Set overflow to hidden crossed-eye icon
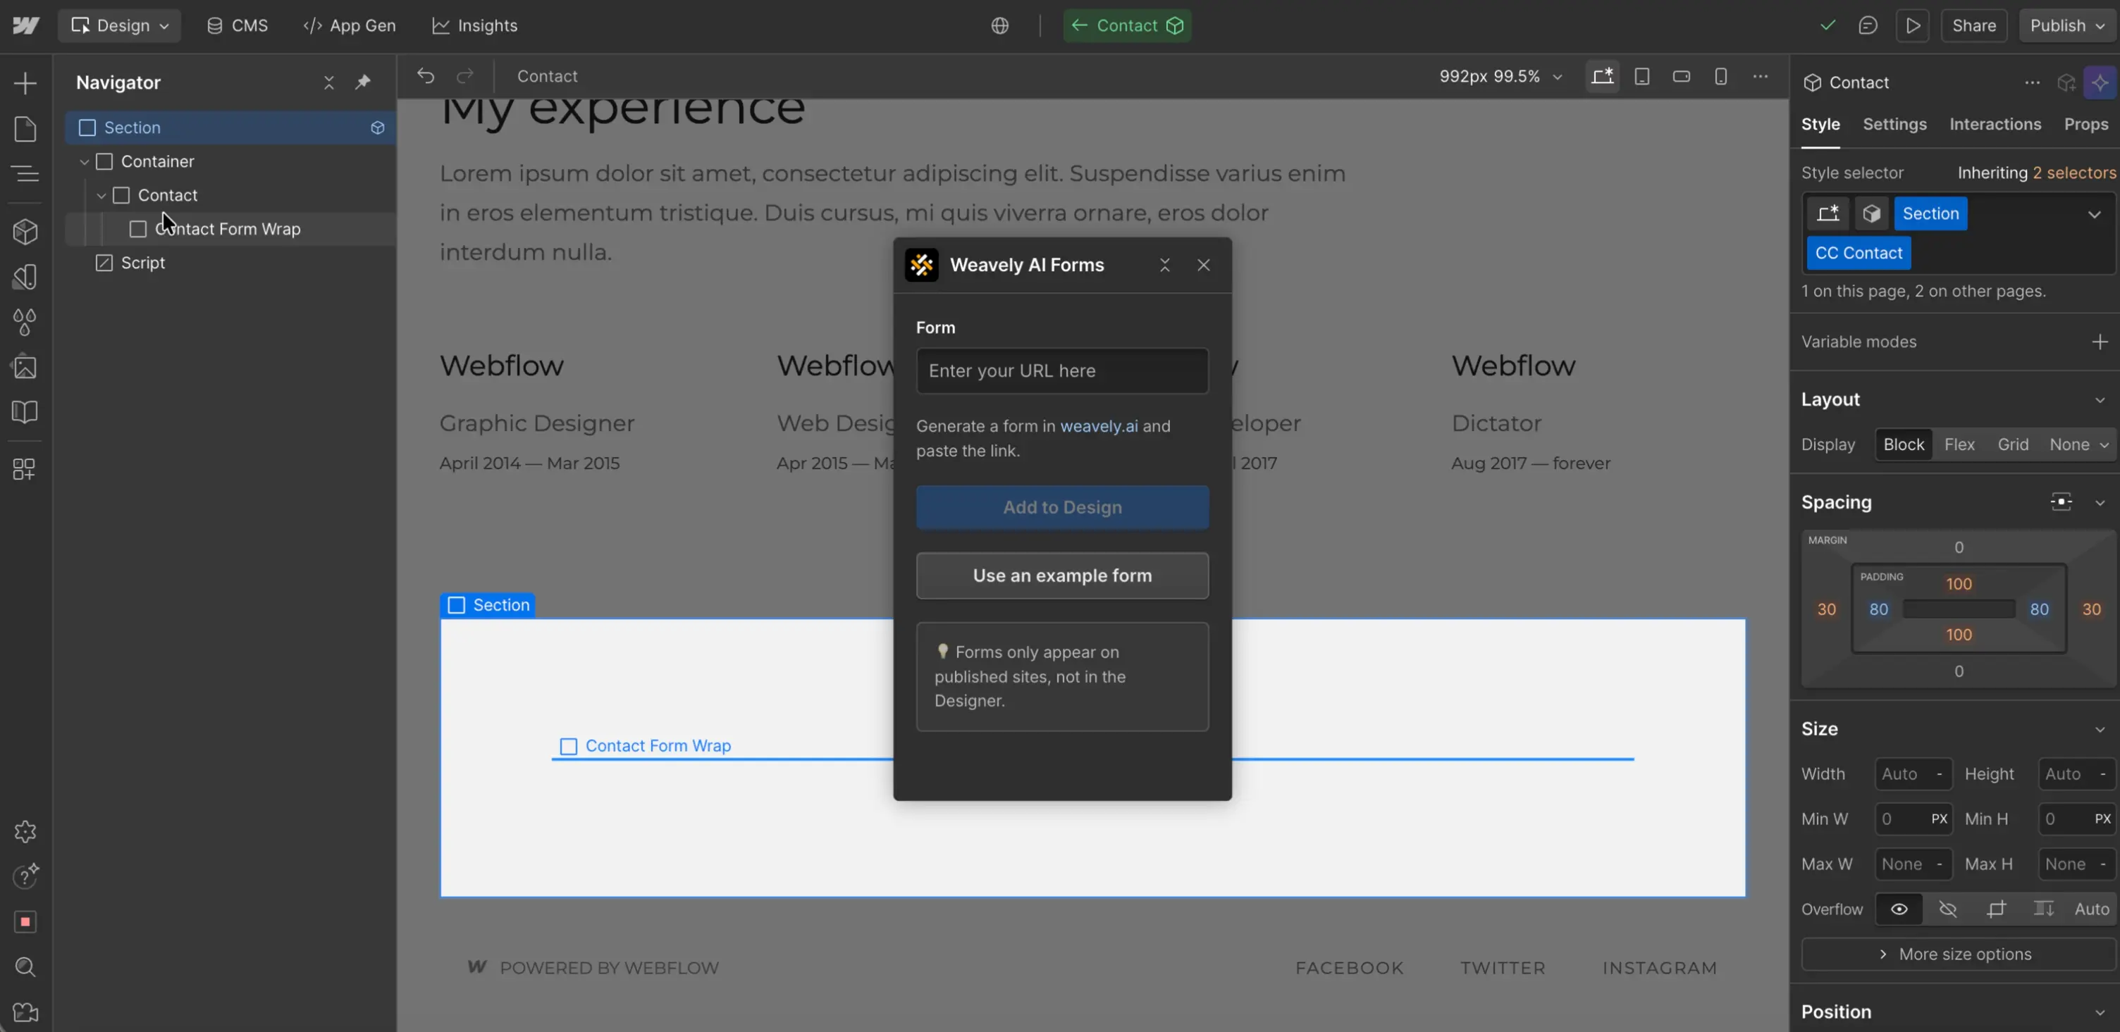Viewport: 2120px width, 1032px height. (x=1947, y=909)
